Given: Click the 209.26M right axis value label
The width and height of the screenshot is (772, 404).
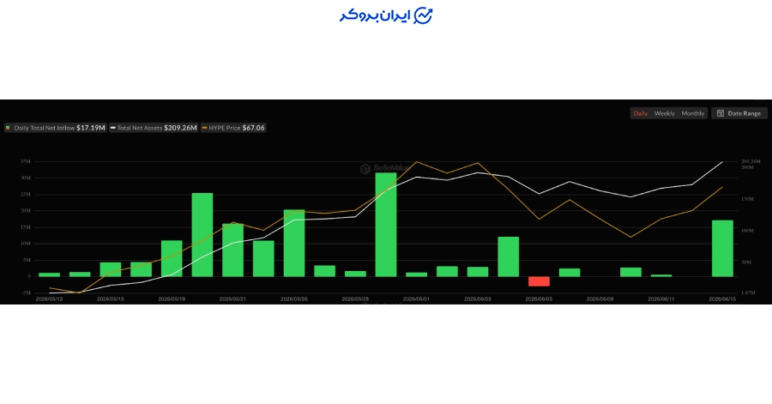Looking at the screenshot, I should point(751,161).
